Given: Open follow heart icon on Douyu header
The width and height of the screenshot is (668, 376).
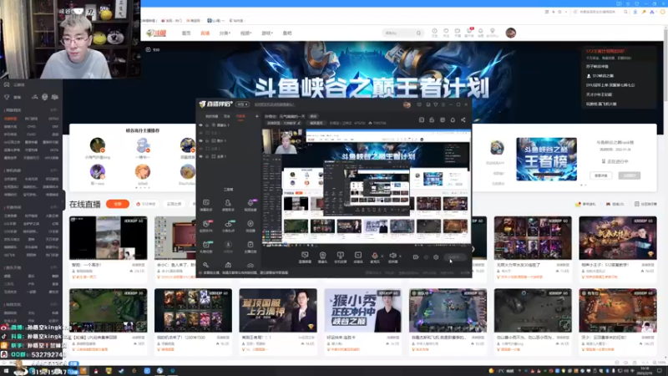Looking at the screenshot, I should click(x=446, y=33).
